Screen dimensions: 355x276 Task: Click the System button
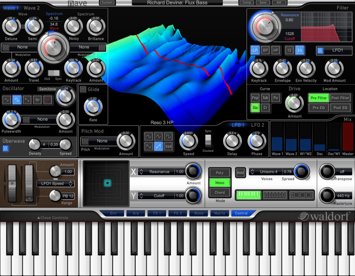point(107,3)
